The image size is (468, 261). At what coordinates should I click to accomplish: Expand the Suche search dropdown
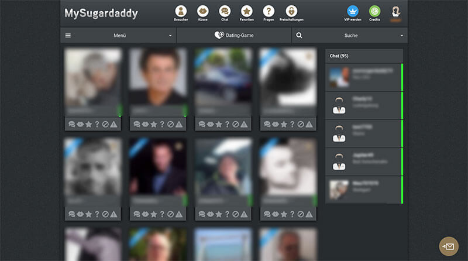pyautogui.click(x=350, y=36)
